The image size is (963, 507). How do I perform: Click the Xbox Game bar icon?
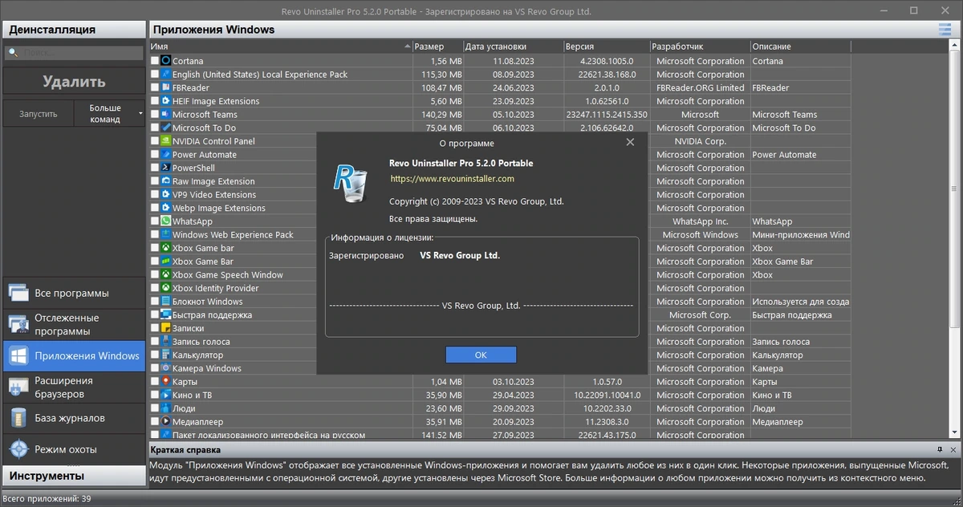coord(166,248)
